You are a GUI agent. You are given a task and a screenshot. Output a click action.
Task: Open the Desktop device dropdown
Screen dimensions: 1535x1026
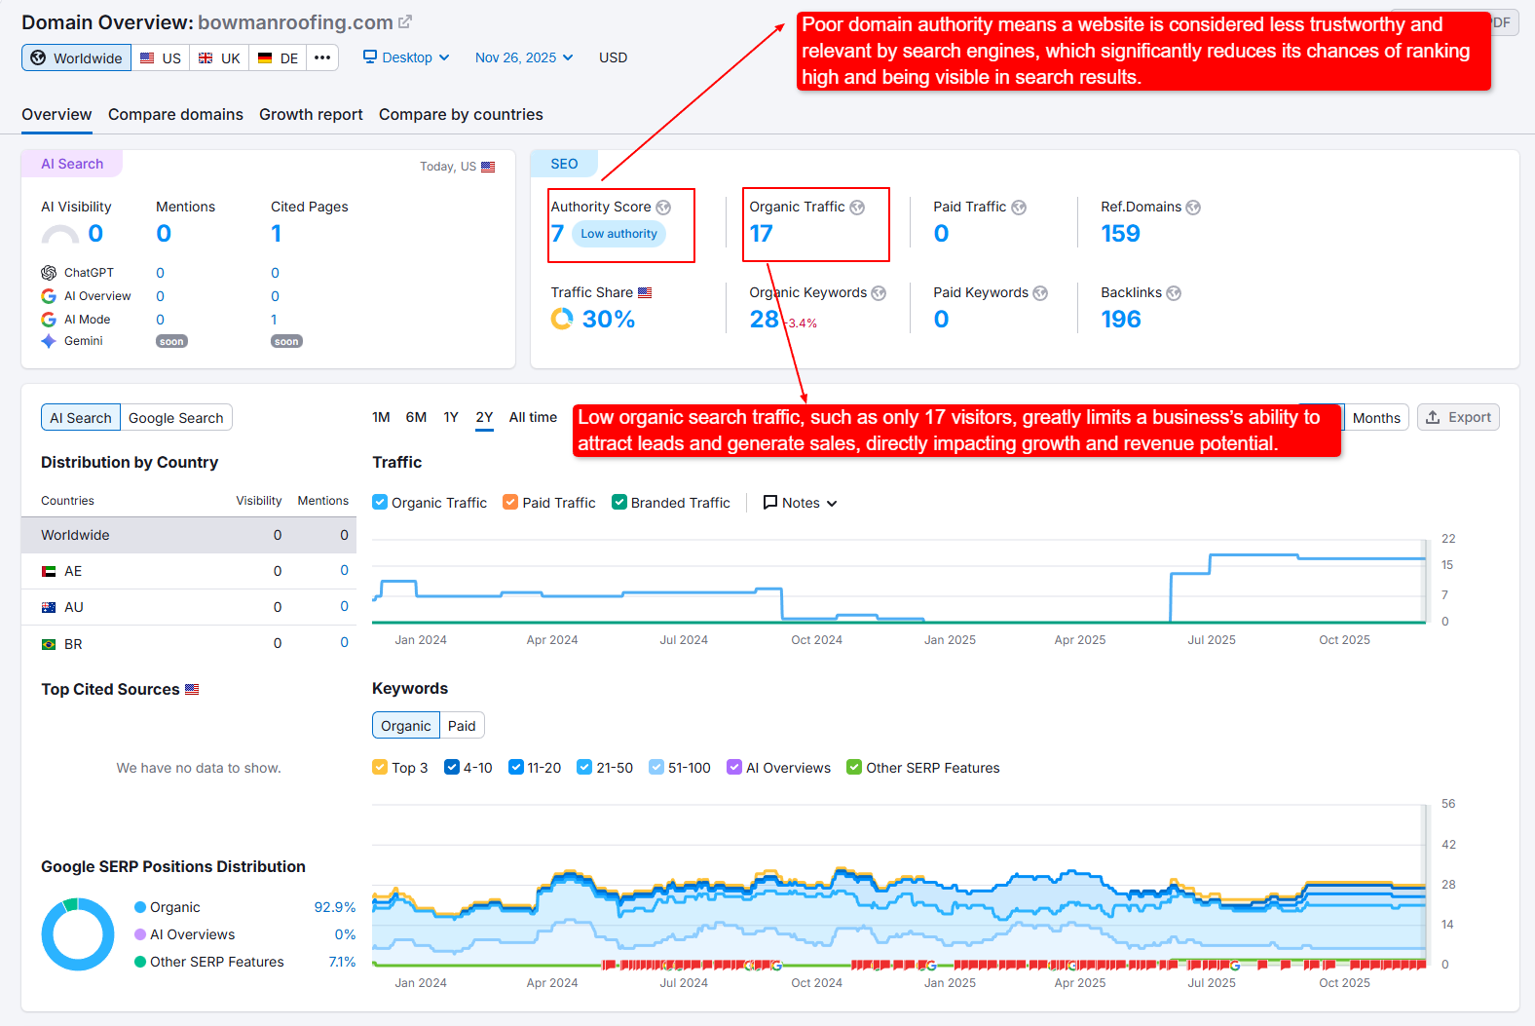pos(406,57)
